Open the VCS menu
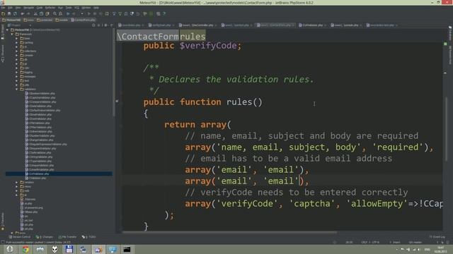 pyautogui.click(x=76, y=8)
